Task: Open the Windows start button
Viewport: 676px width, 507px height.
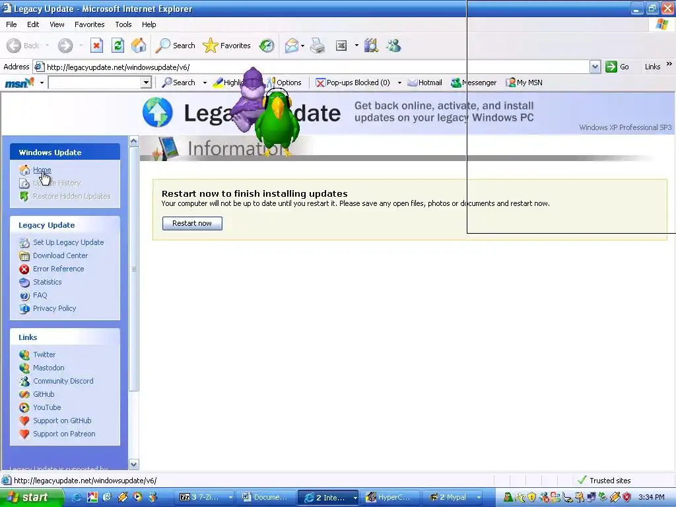Action: point(32,497)
